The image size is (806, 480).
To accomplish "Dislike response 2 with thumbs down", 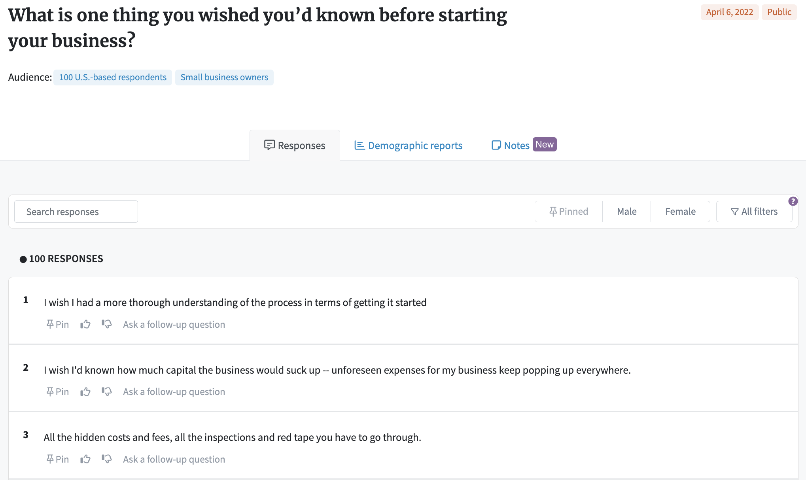I will pos(107,392).
